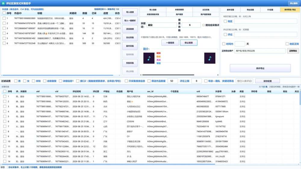Check the 筛选作品数量 option
The width and height of the screenshot is (301, 169).
tap(149, 81)
